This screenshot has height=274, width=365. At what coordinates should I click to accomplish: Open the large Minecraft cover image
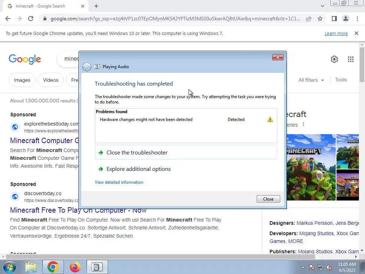[x=311, y=167]
